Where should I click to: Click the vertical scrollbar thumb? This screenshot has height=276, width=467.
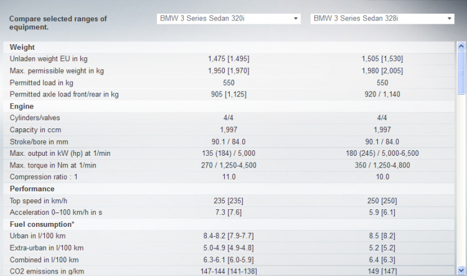point(461,72)
